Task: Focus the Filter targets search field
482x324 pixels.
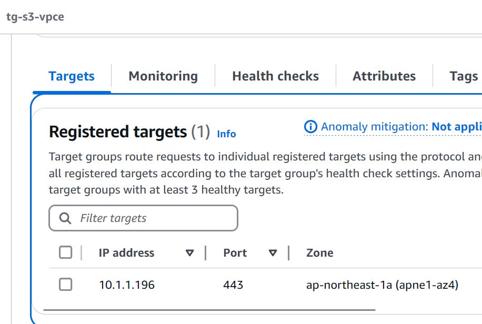Action: coord(143,218)
